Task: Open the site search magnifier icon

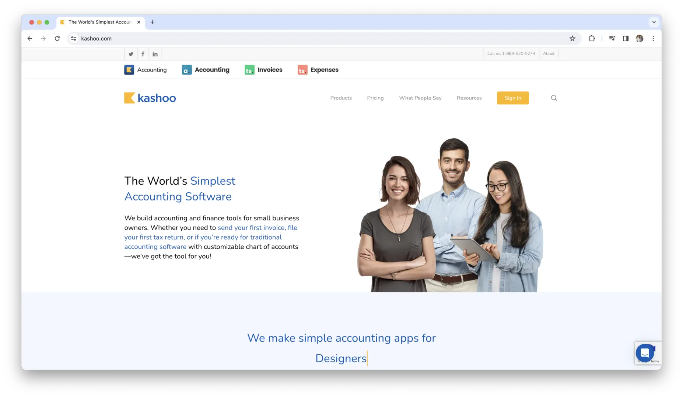Action: (x=554, y=98)
